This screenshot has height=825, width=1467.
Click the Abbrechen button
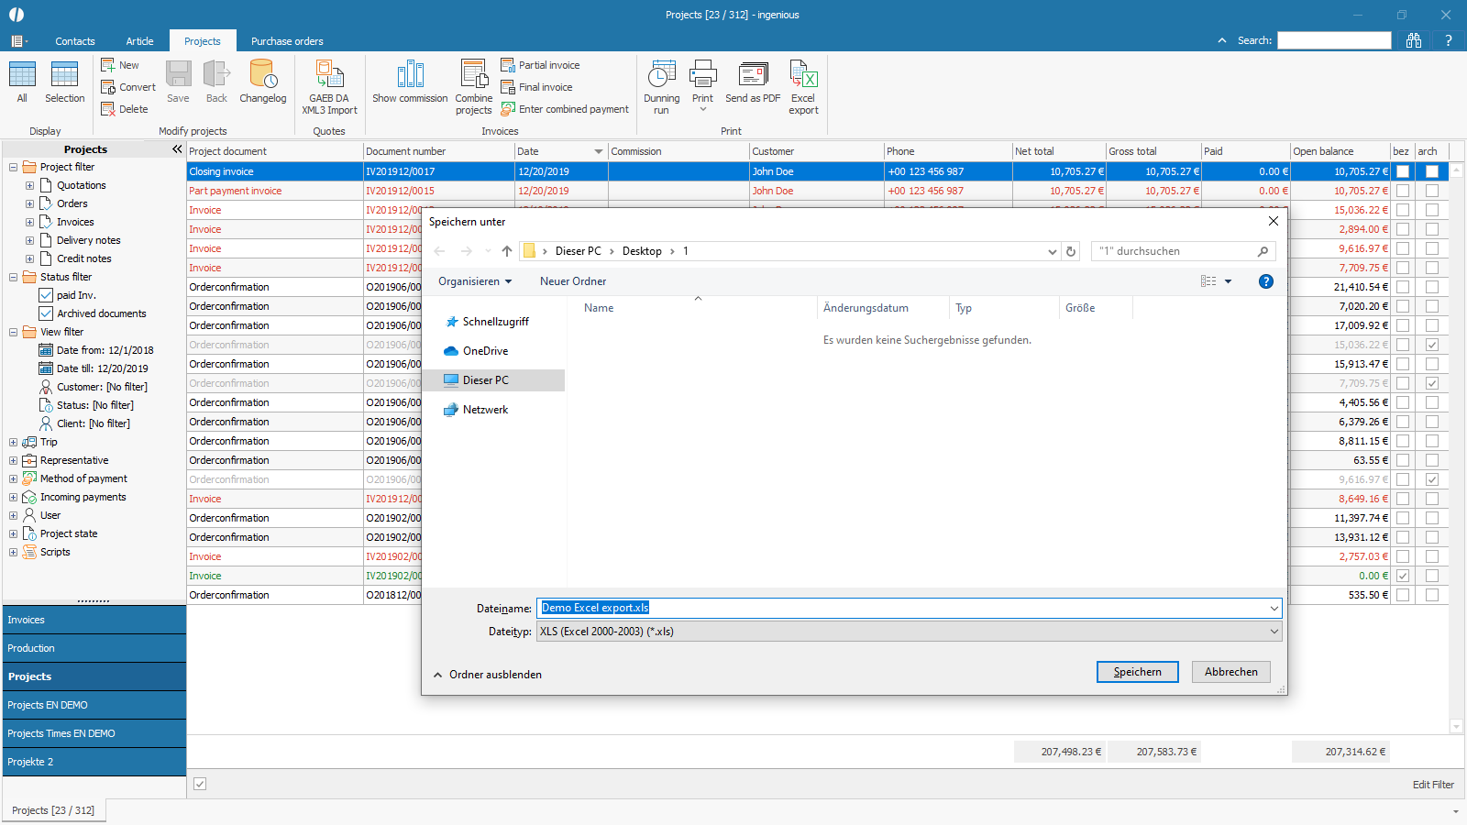[1230, 672]
